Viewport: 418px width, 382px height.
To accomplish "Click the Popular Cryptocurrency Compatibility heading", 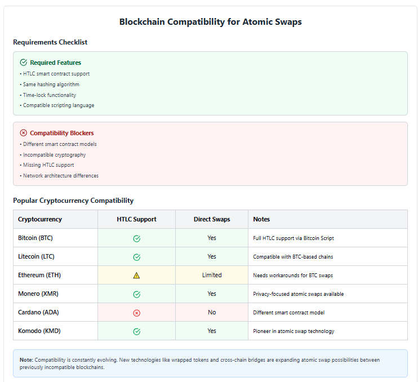I will [x=73, y=201].
